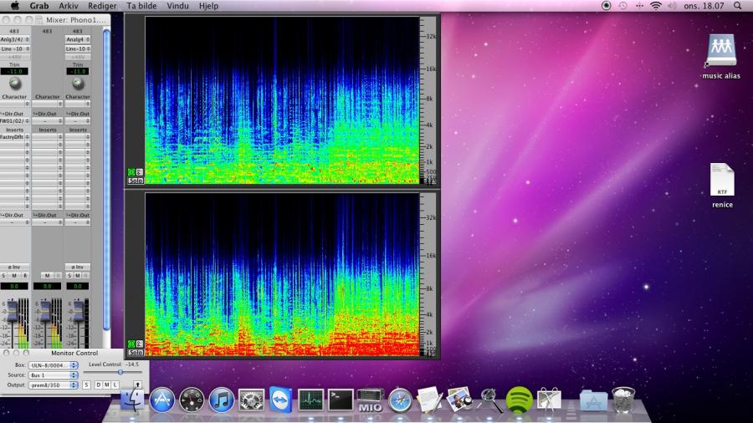This screenshot has width=753, height=423.
Task: Expand the Source Bus 1 dropdown
Action: (53, 375)
